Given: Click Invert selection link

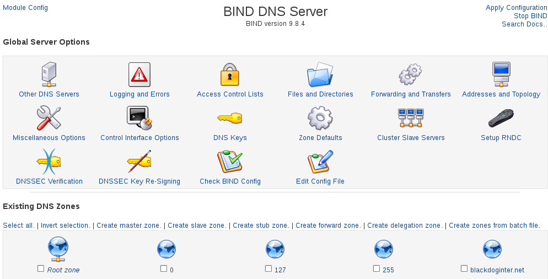Looking at the screenshot, I should pos(66,226).
